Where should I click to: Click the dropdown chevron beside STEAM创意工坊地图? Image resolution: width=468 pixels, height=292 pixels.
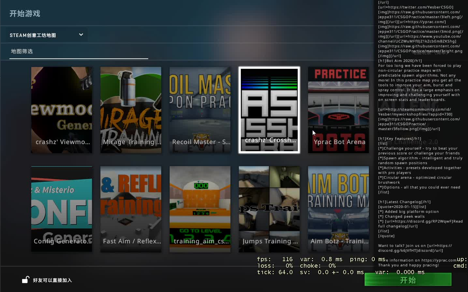81,35
